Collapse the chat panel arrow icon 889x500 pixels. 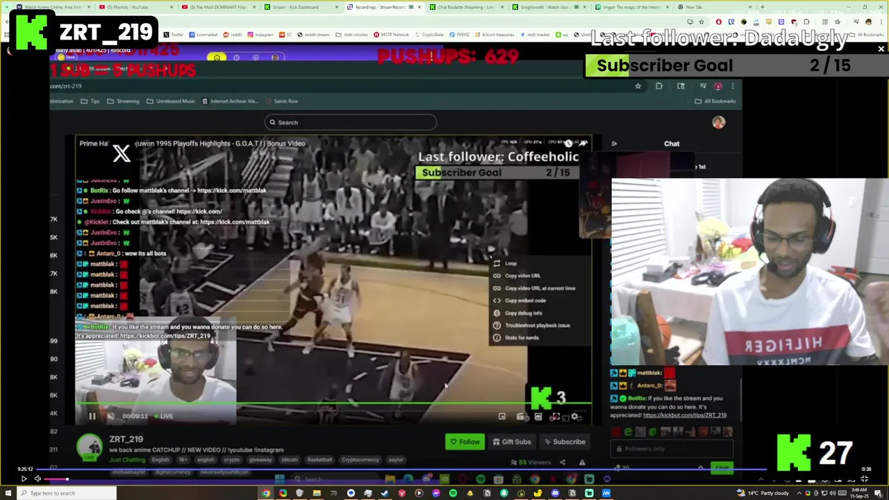(614, 144)
